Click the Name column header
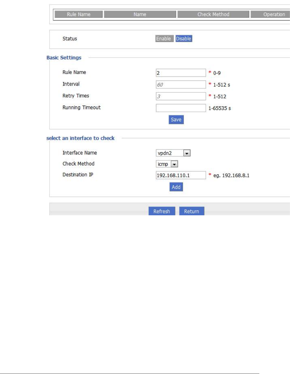This screenshot has width=290, height=374. tap(140, 14)
